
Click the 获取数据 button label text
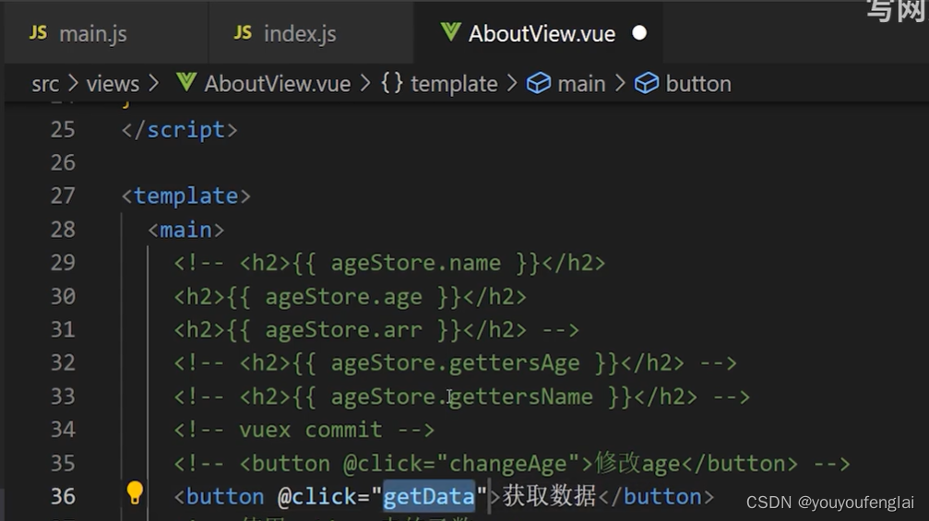pyautogui.click(x=549, y=496)
